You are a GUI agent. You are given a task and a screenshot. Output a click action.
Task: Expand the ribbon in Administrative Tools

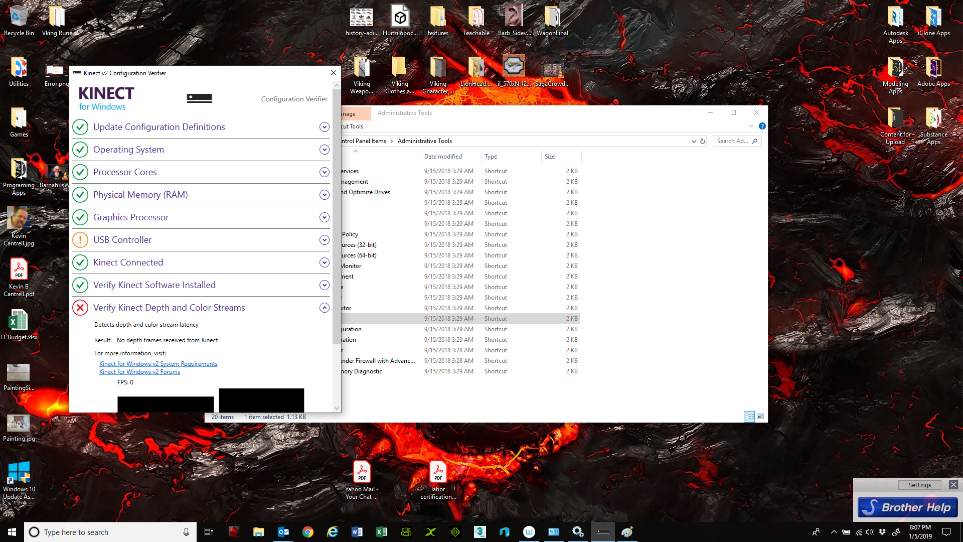[751, 126]
